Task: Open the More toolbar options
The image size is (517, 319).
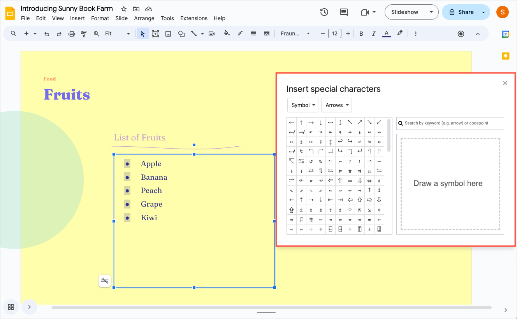Action: 416,34
